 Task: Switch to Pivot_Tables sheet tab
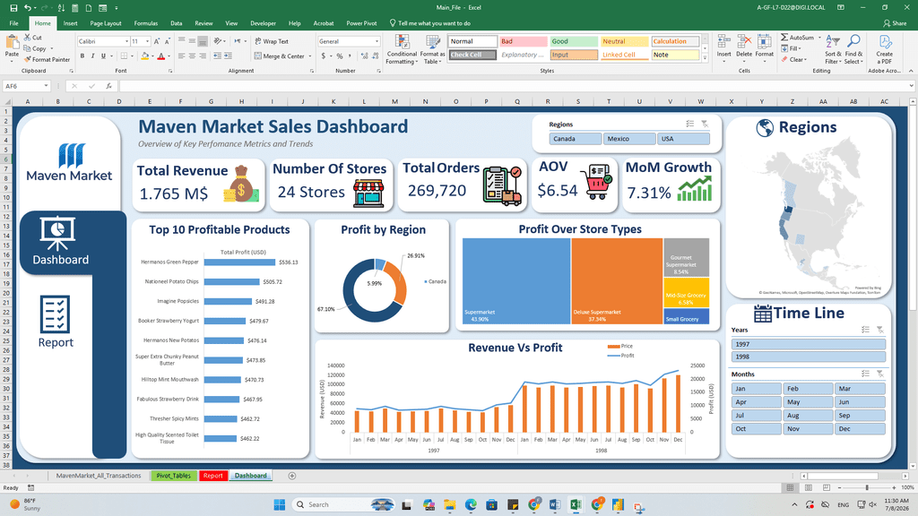[x=173, y=476]
